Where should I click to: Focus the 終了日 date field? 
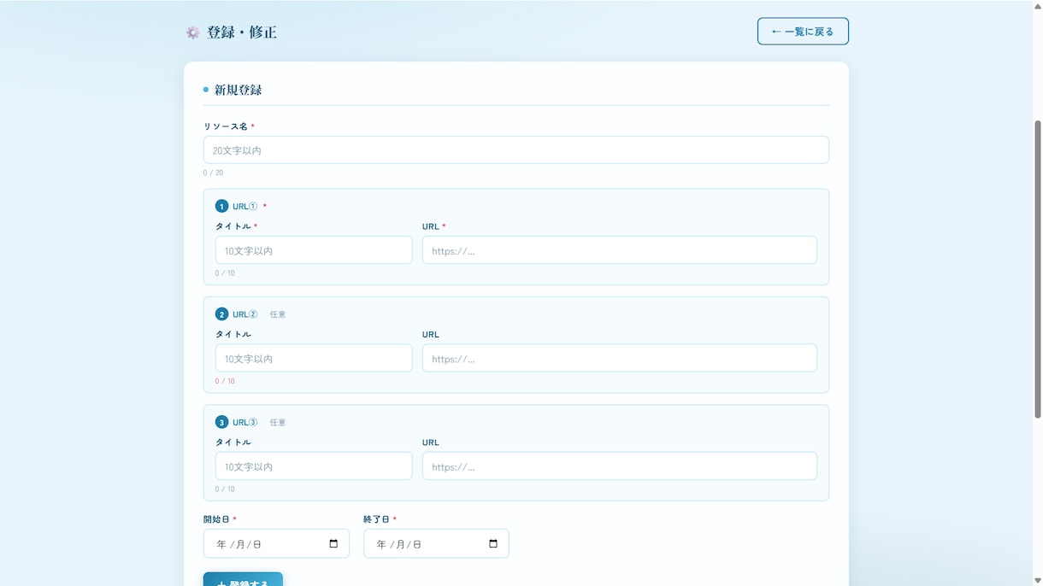[x=436, y=544]
